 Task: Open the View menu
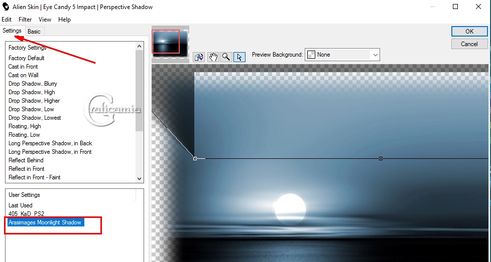point(45,20)
